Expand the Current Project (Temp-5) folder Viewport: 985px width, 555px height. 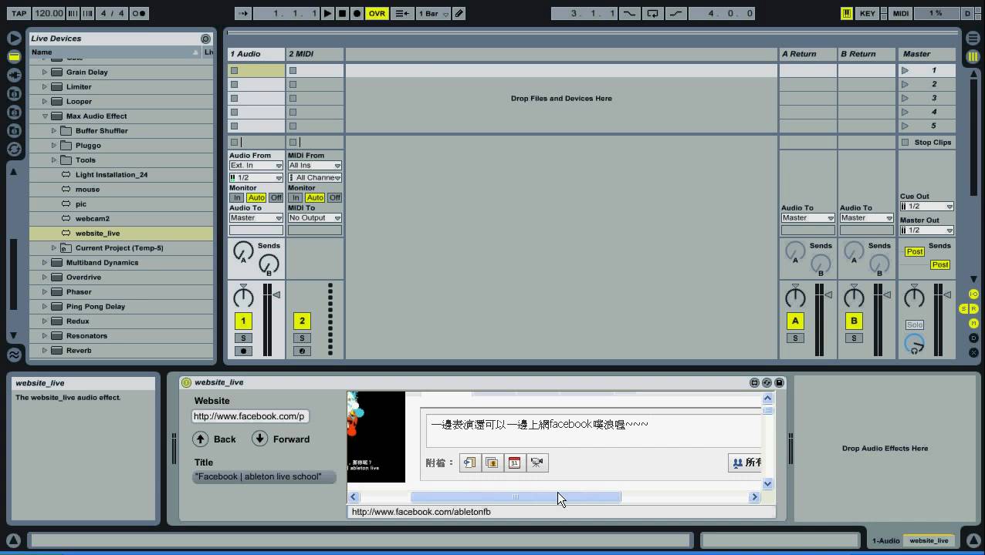point(54,248)
